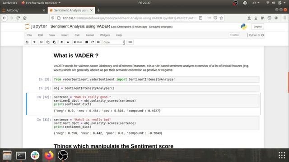
Task: Click the Jupyter logo
Action: pyautogui.click(x=36, y=27)
